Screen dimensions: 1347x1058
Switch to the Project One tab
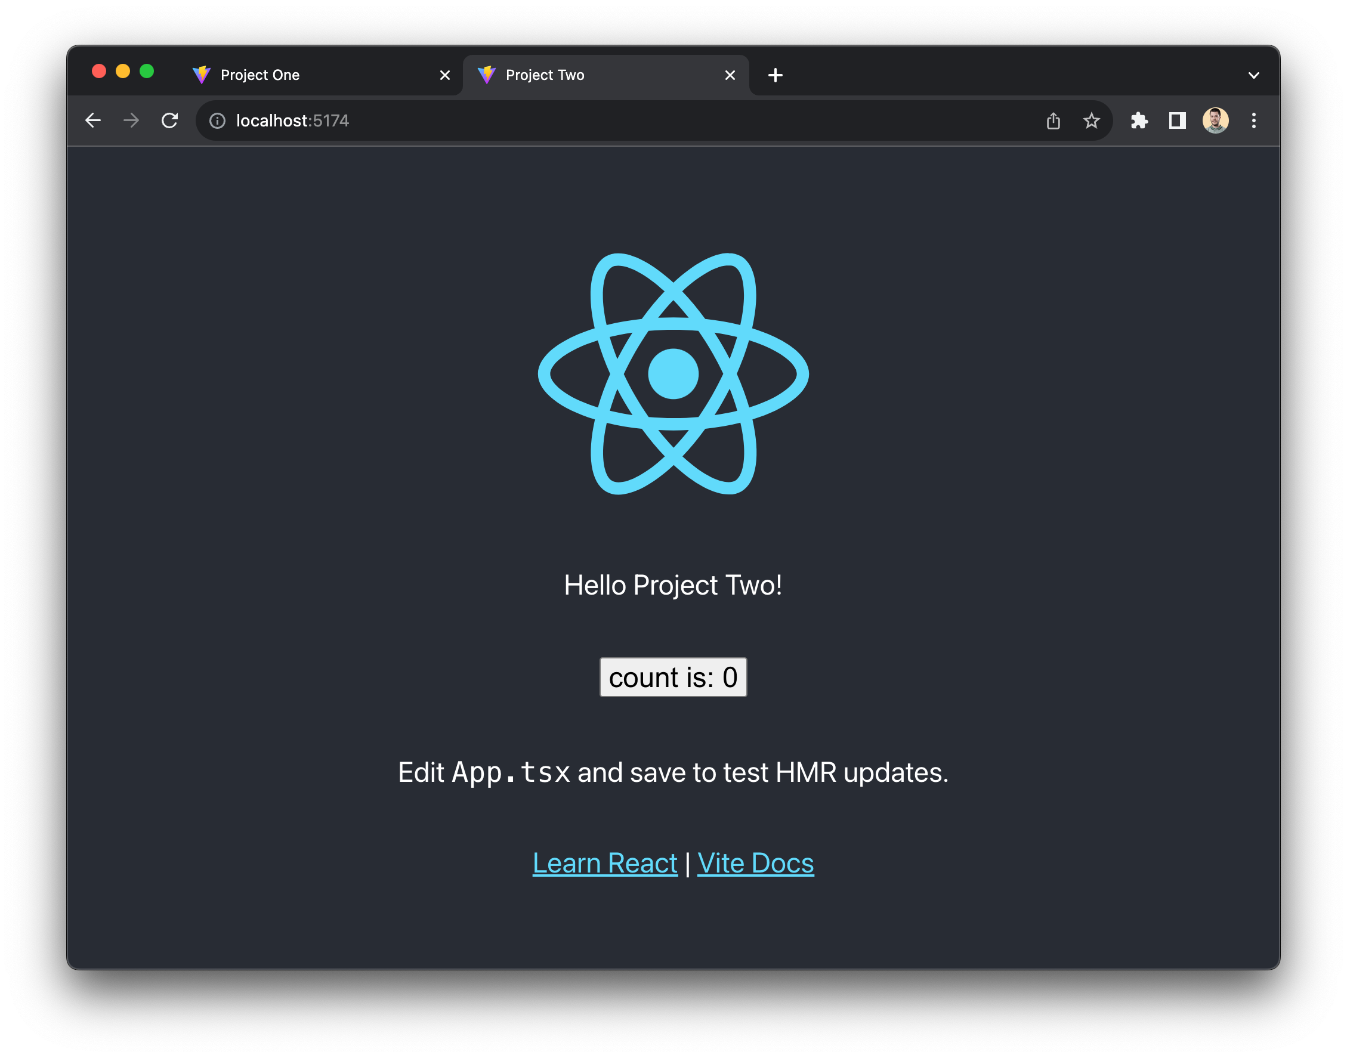pos(320,75)
